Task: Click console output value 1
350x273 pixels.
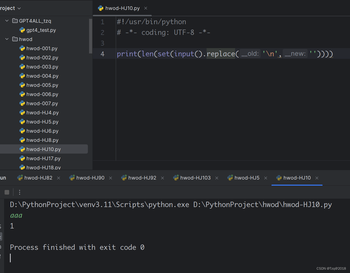Action: (x=12, y=226)
